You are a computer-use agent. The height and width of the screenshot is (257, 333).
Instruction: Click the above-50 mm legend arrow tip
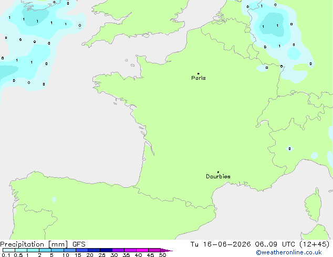166,250
